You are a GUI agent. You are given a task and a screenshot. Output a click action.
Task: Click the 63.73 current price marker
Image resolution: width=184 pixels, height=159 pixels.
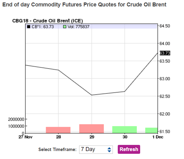click(165, 53)
